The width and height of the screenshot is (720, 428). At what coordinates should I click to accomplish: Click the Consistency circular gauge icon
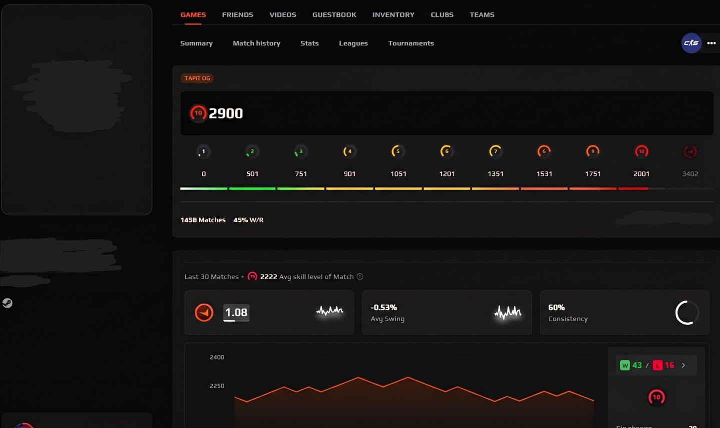point(687,313)
